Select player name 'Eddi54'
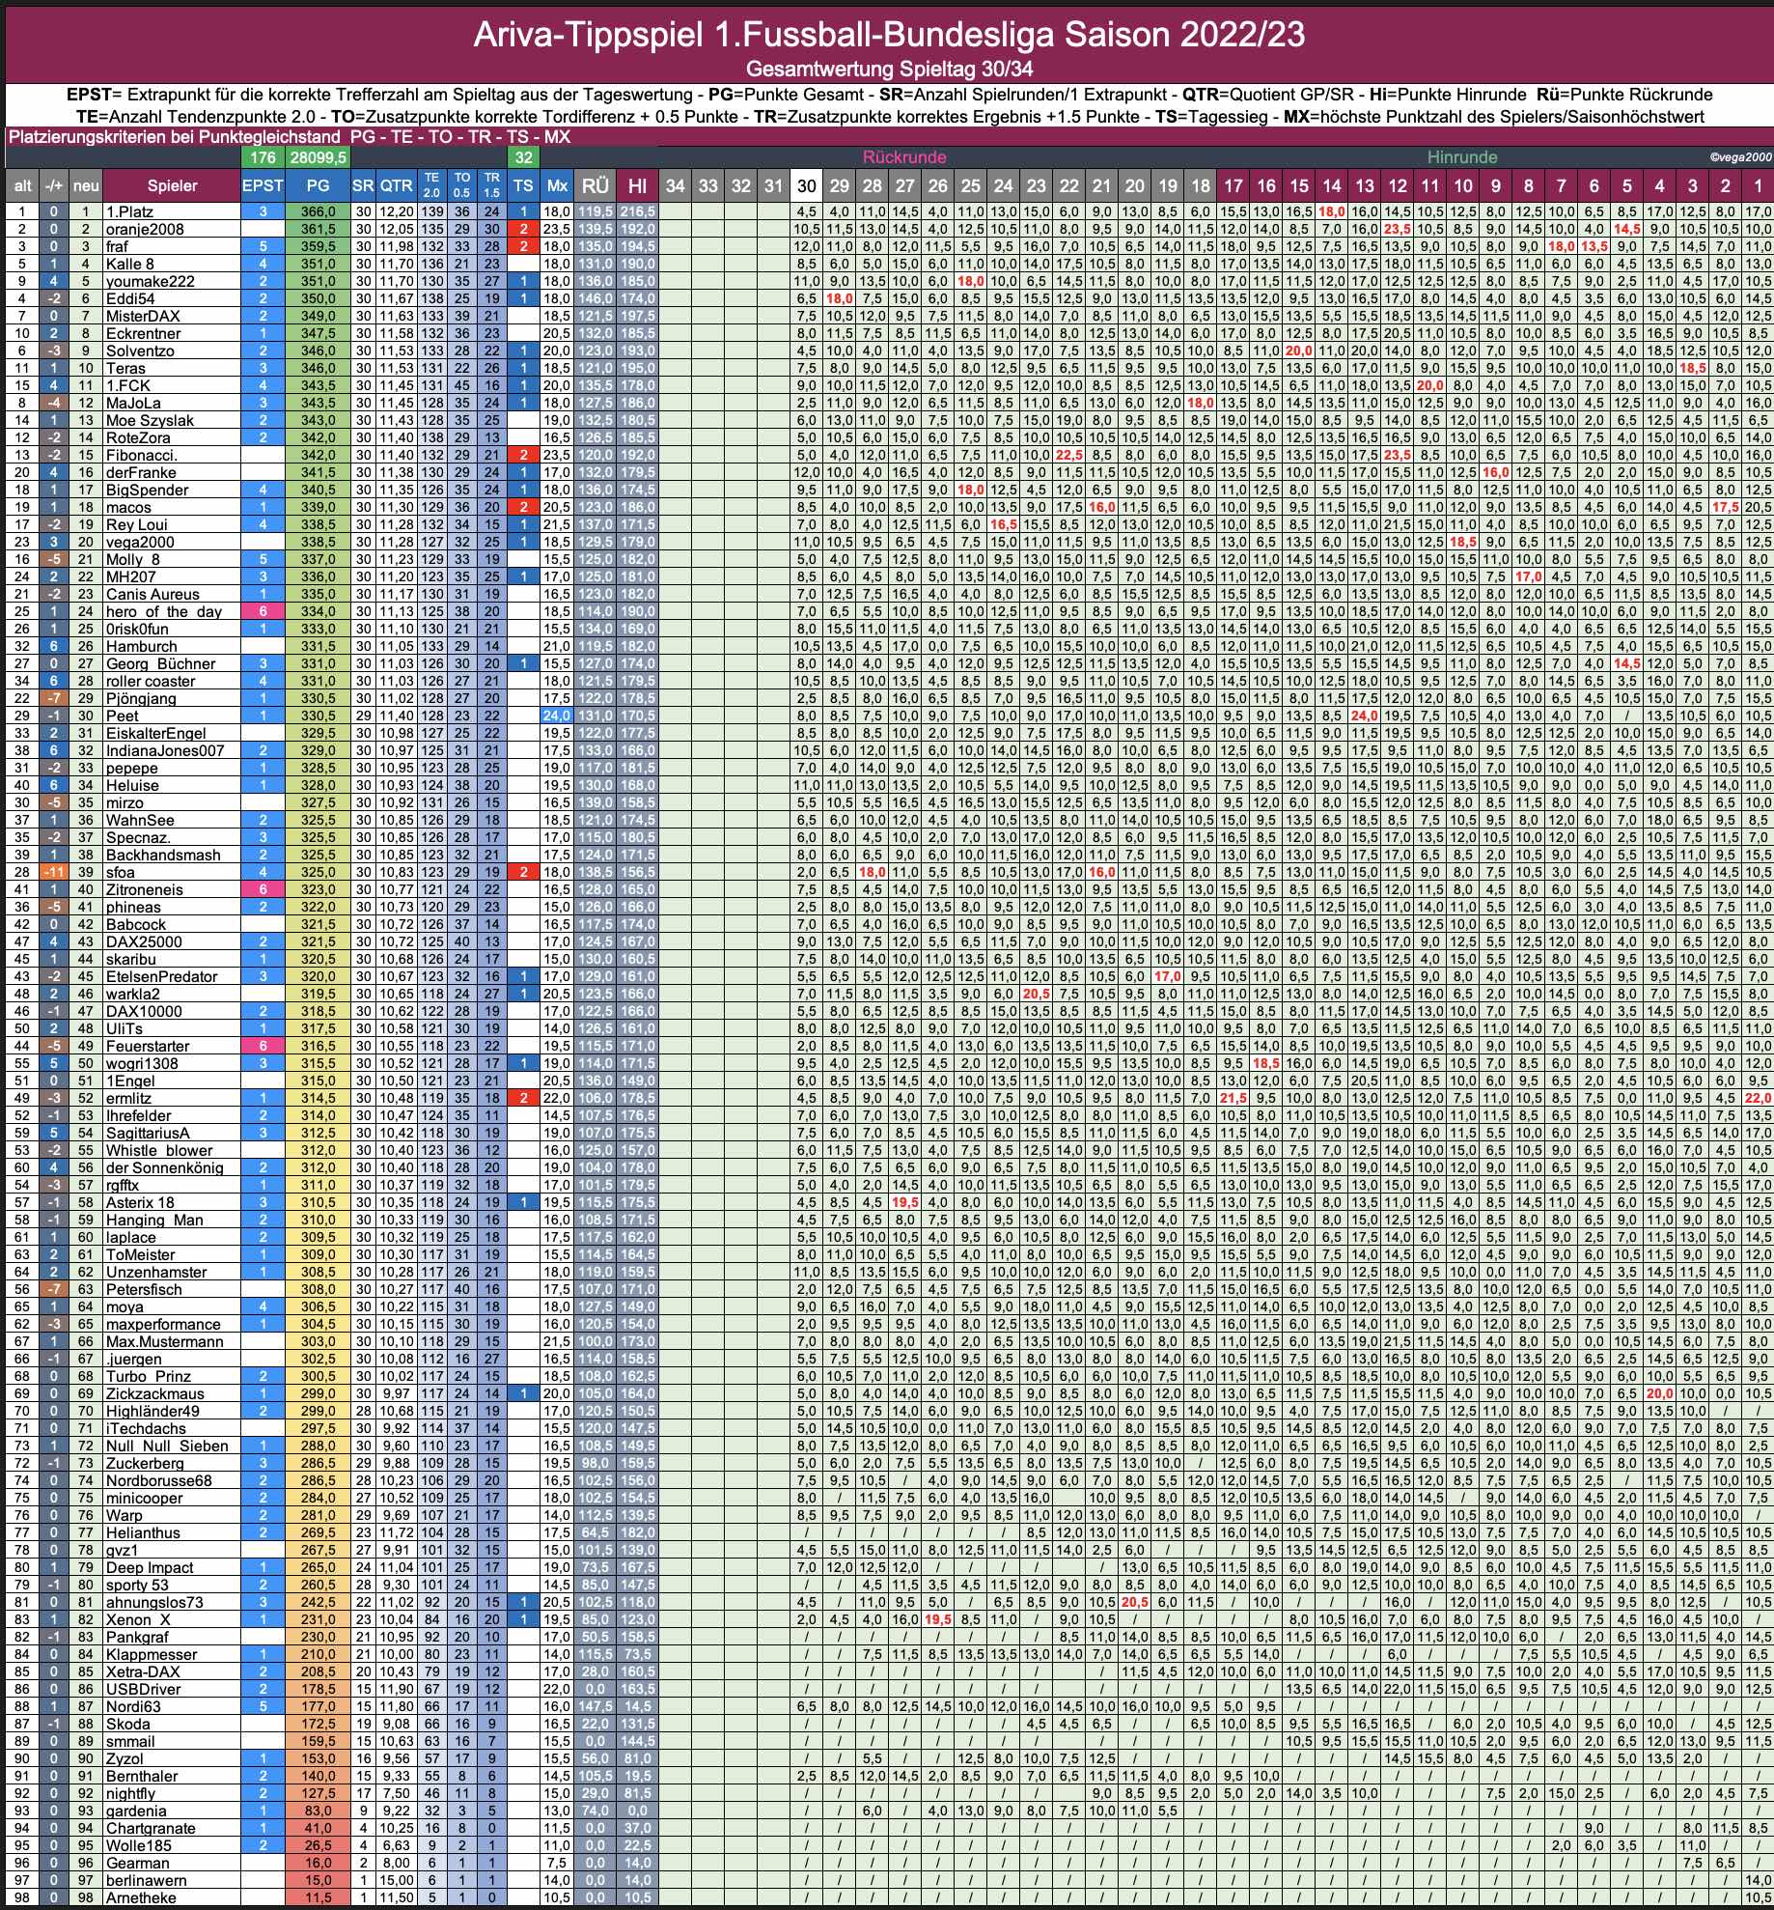Screen dimensions: 1774x1910 point(130,298)
